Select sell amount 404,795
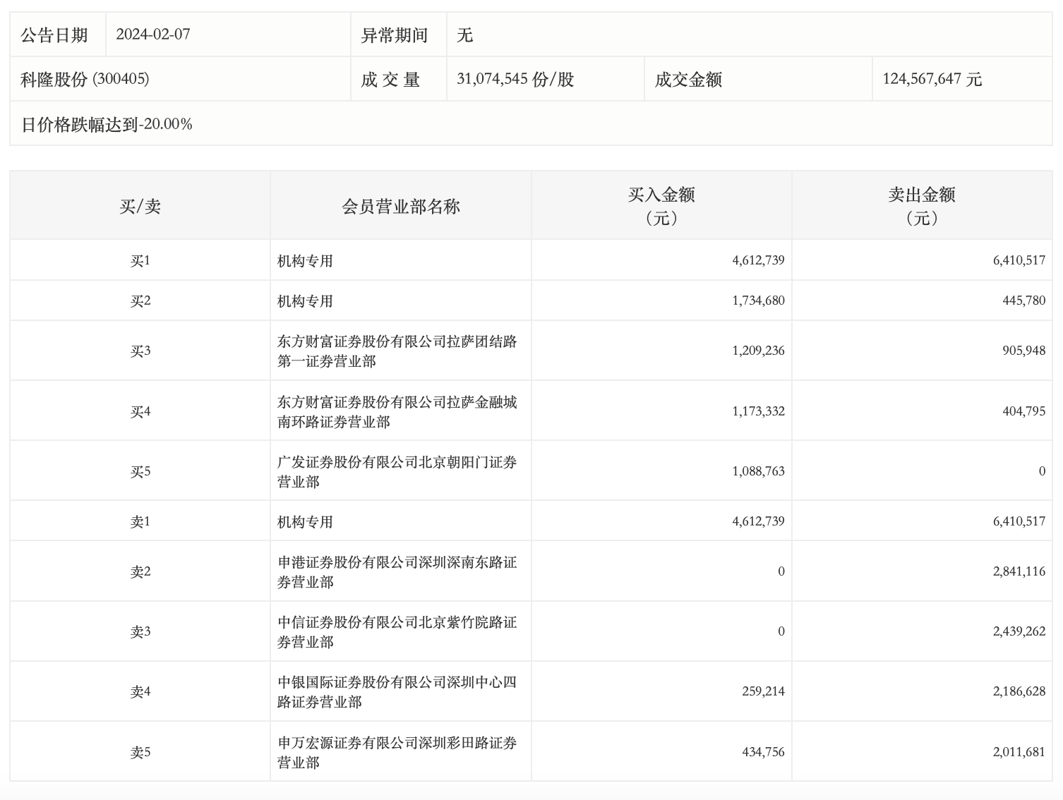 [1024, 411]
